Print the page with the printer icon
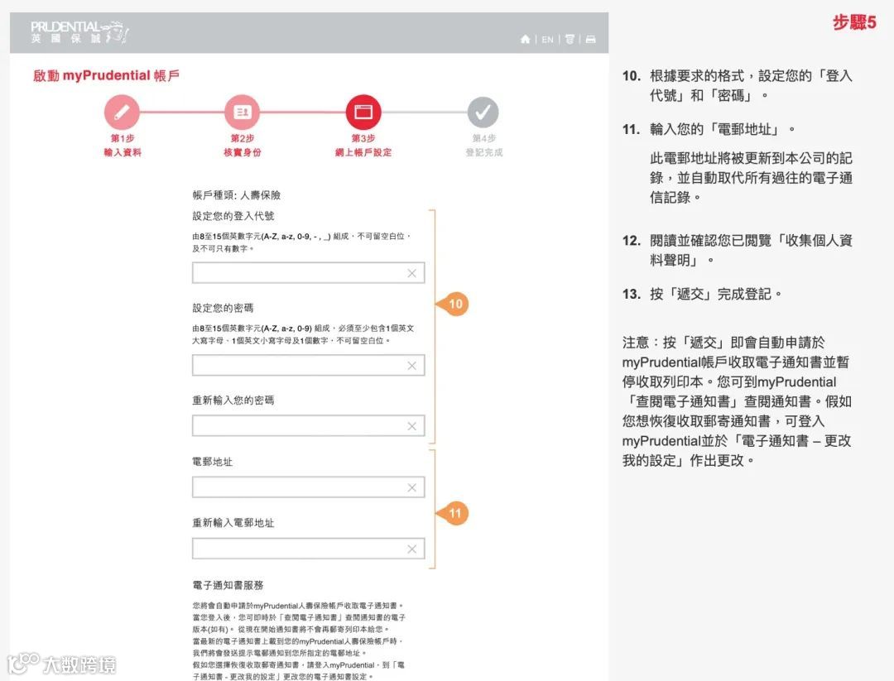 [x=591, y=40]
